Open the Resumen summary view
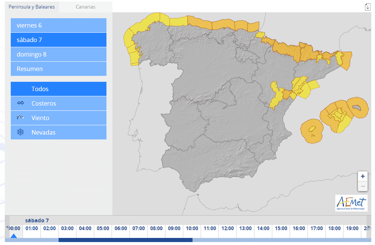375x245 pixels. pyautogui.click(x=59, y=69)
